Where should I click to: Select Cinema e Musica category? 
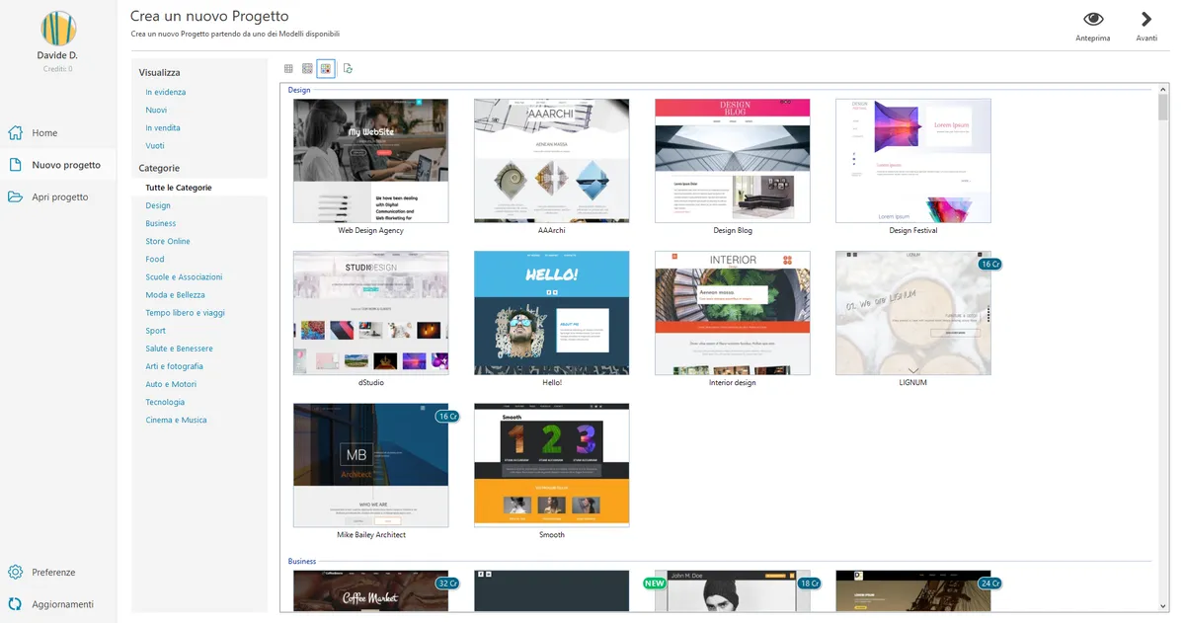click(177, 419)
